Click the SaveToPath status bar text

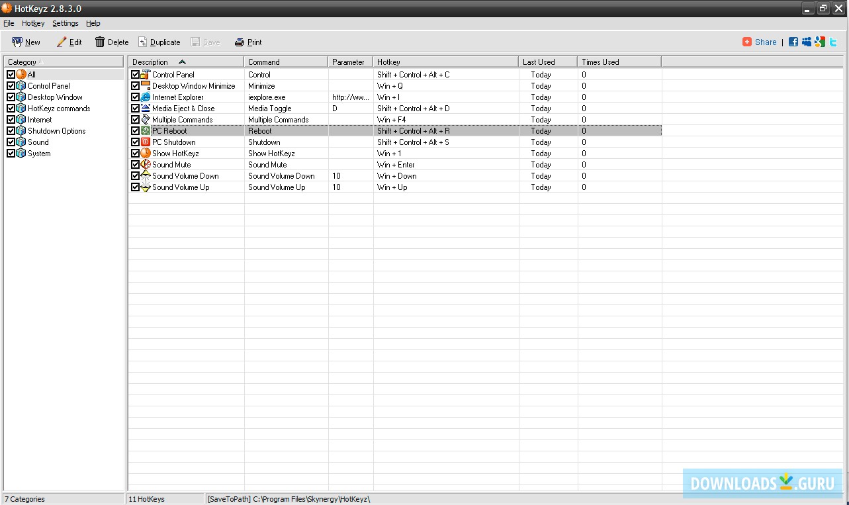tap(289, 499)
